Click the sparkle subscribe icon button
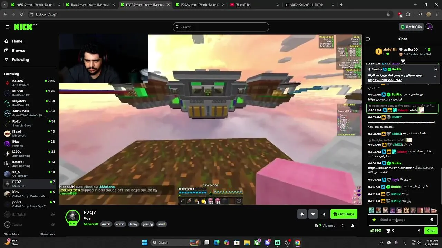This screenshot has height=248, width=442. click(x=324, y=214)
